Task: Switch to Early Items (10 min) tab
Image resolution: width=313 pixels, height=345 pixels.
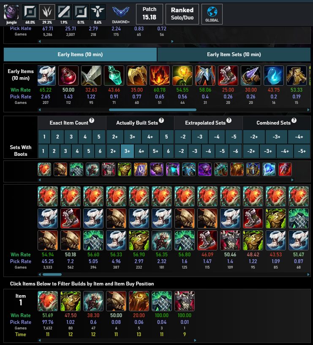Action: pos(80,54)
